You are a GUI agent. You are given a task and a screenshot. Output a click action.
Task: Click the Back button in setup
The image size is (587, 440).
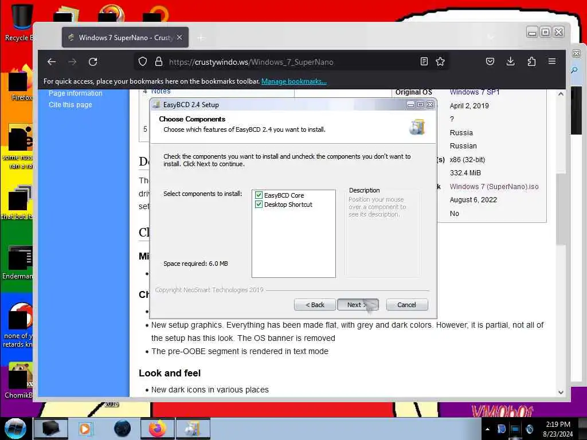(315, 305)
